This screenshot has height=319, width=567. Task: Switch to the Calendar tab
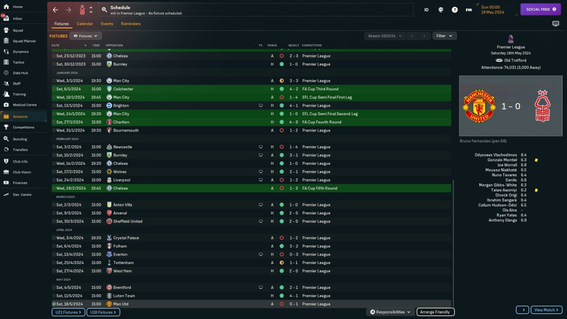(85, 24)
